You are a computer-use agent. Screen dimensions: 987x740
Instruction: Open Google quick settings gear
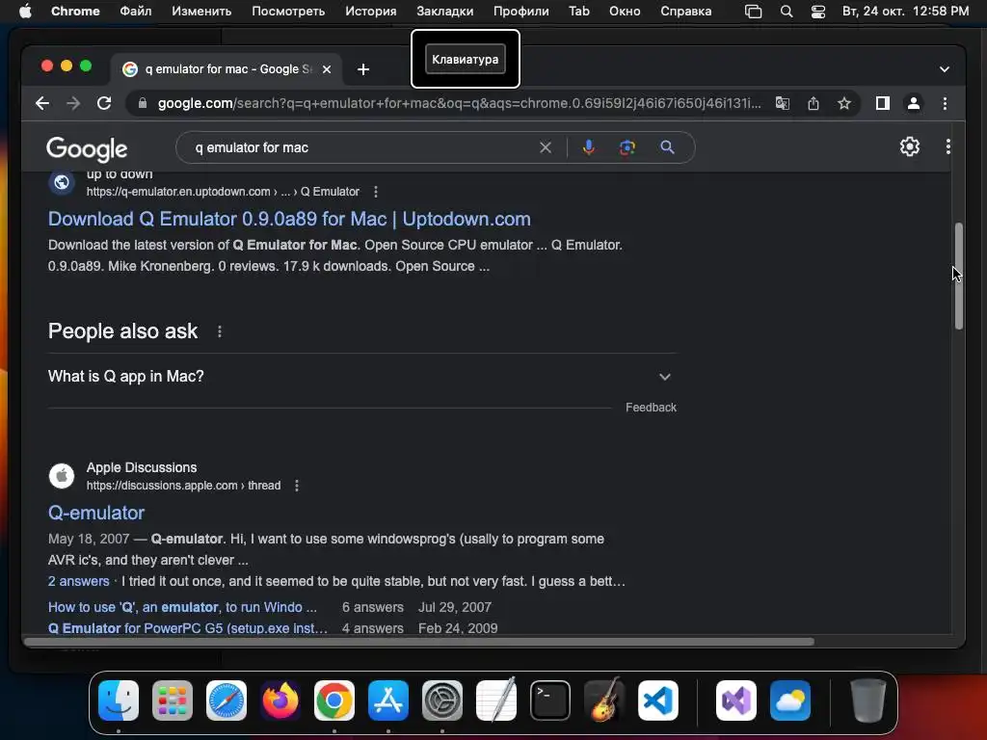(x=910, y=146)
